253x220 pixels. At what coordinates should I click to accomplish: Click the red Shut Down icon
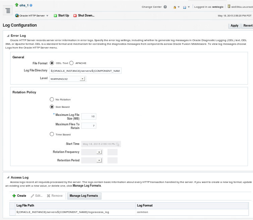pos(75,15)
